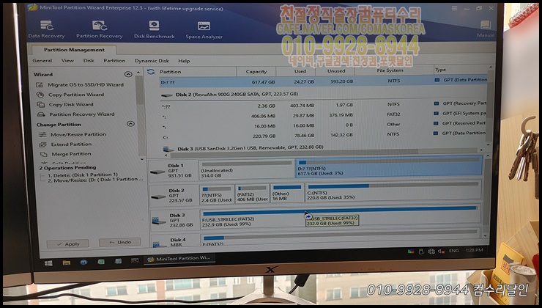Viewport: 542px width, 308px height.
Task: Select Disk 4 MBR in the disk map
Action: 175,241
